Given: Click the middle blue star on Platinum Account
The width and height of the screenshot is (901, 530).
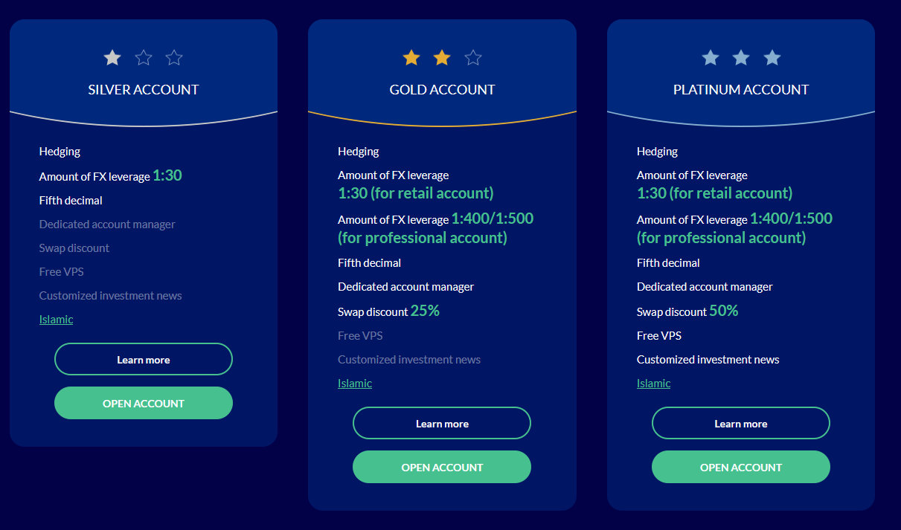Looking at the screenshot, I should (741, 57).
